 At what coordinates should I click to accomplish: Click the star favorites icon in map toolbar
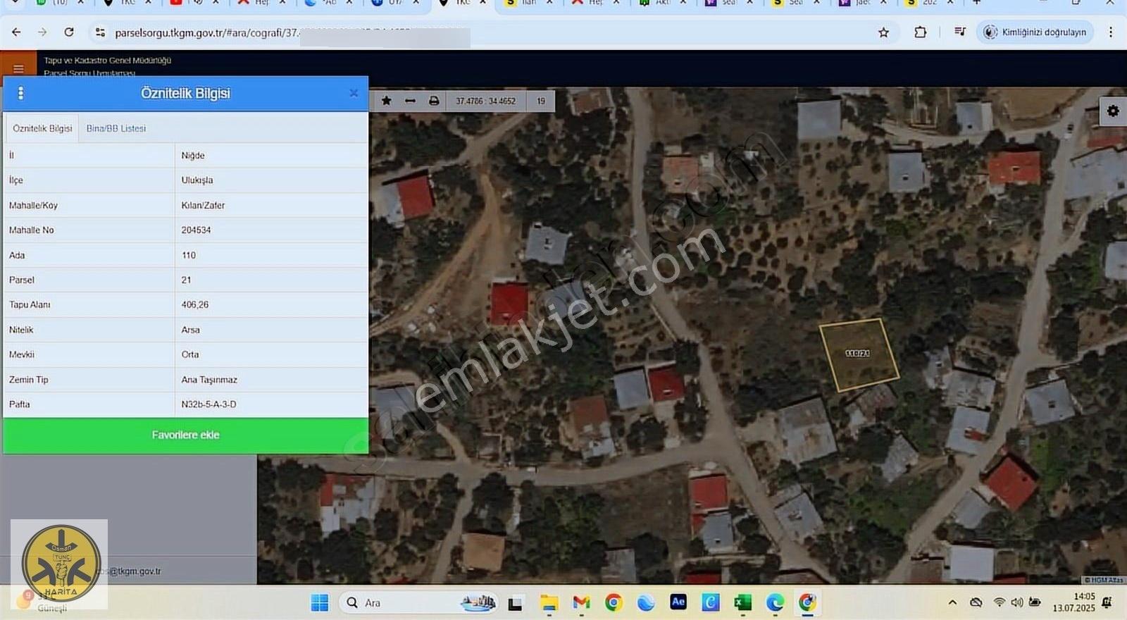(386, 101)
